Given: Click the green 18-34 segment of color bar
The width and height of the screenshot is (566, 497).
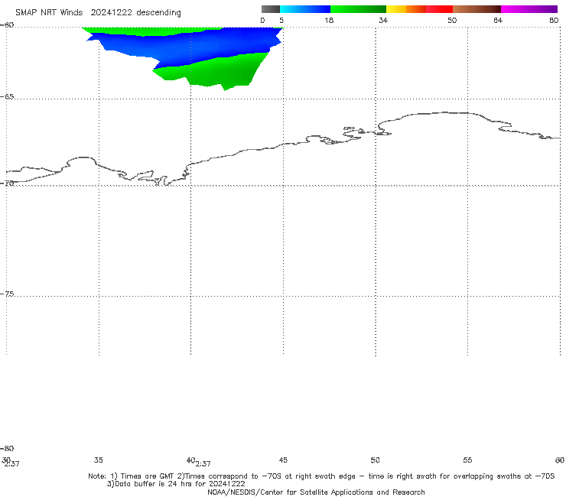Looking at the screenshot, I should [359, 9].
